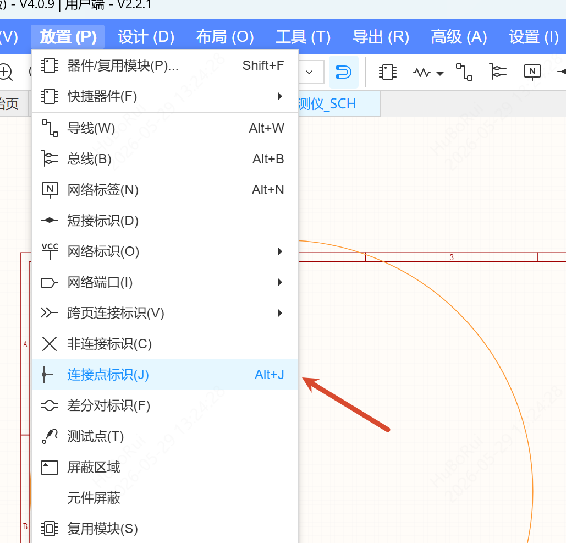Screen dimensions: 566x543
Task: Click the Shift+F shortcut text
Action: tap(263, 65)
